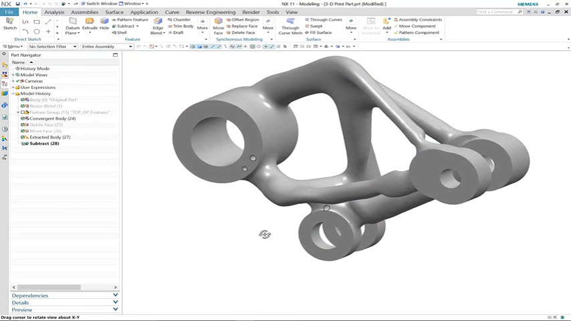Click the File button
Viewport: 571px width, 321px height.
(9, 12)
